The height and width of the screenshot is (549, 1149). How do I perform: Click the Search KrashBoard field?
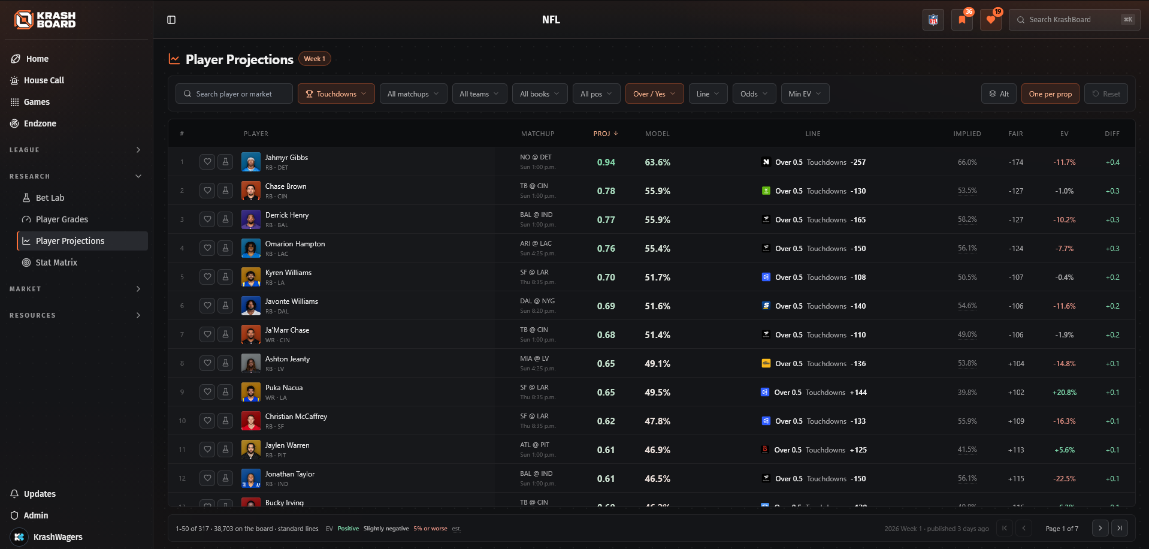click(x=1075, y=20)
